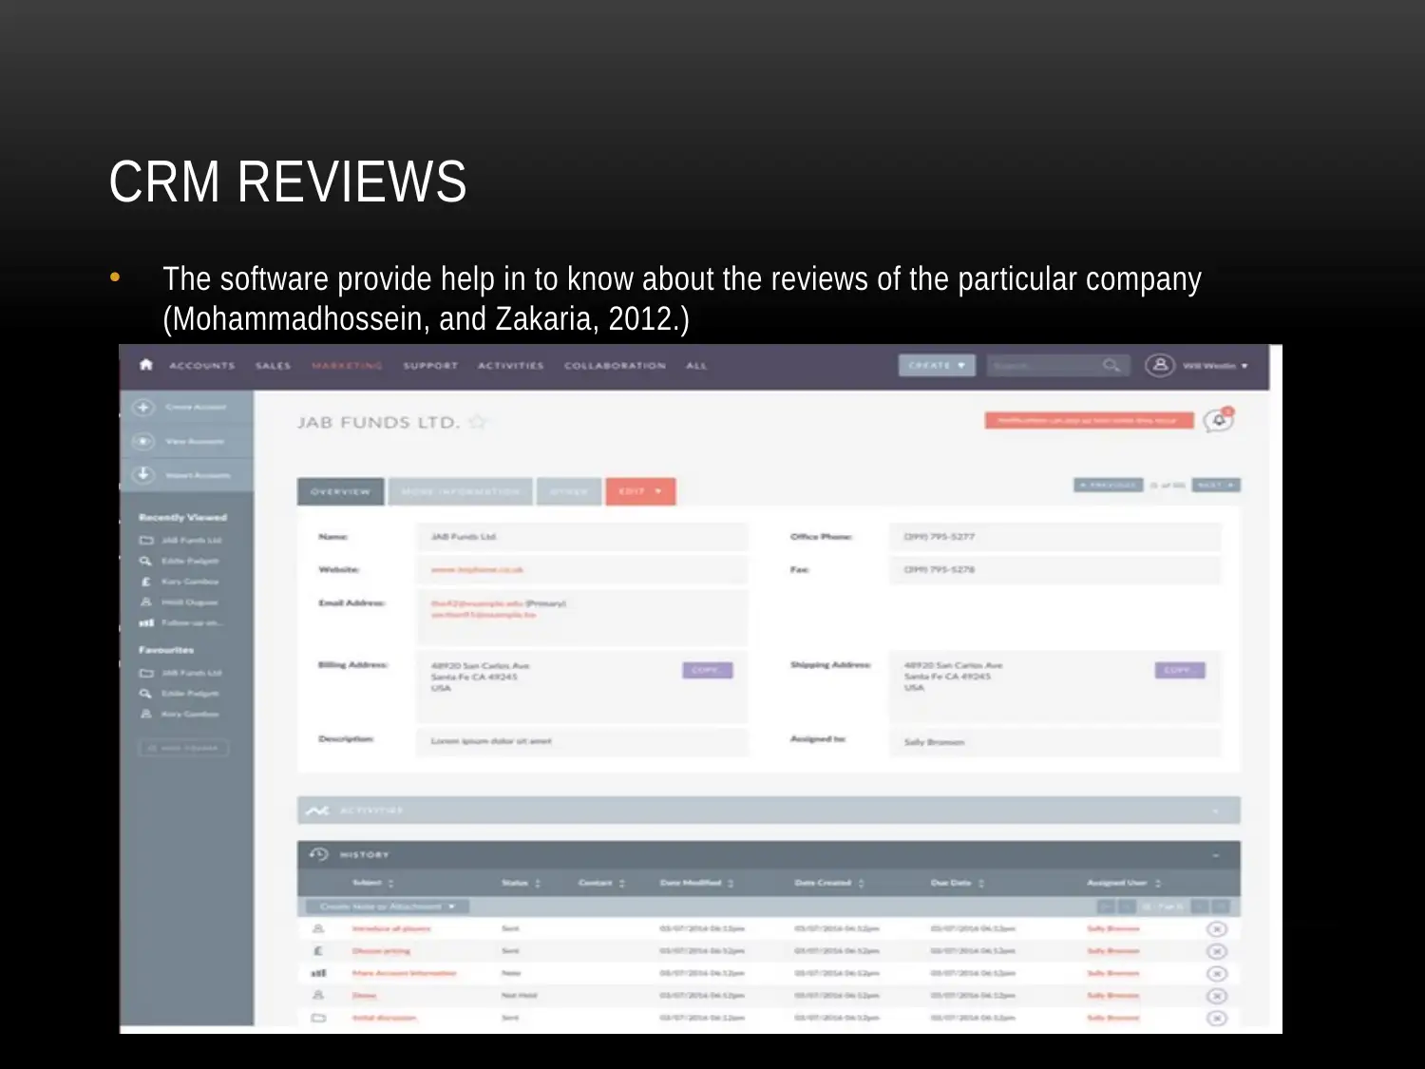Favourite JAB Funds Ltd. with star
This screenshot has width=1425, height=1069.
[x=477, y=422]
